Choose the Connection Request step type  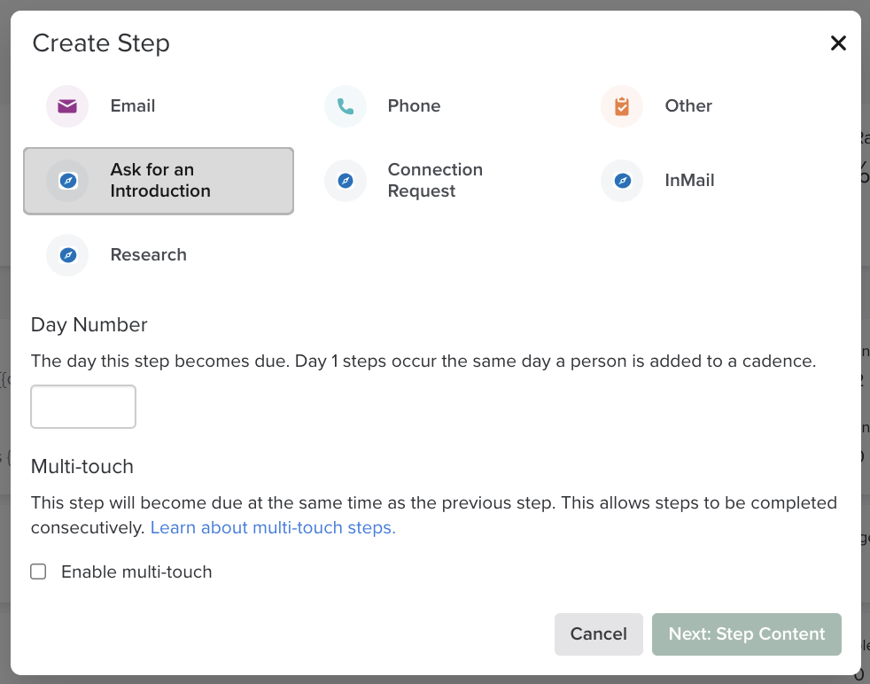(403, 180)
